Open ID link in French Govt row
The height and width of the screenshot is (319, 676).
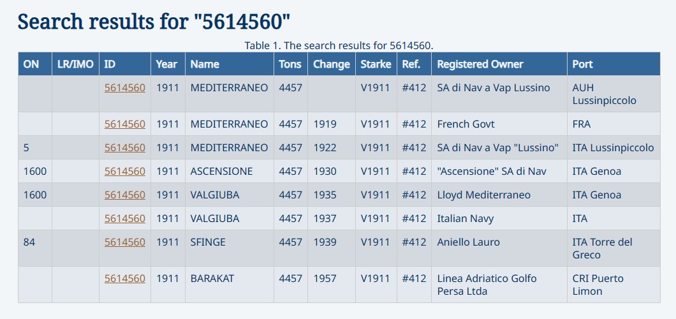[124, 124]
